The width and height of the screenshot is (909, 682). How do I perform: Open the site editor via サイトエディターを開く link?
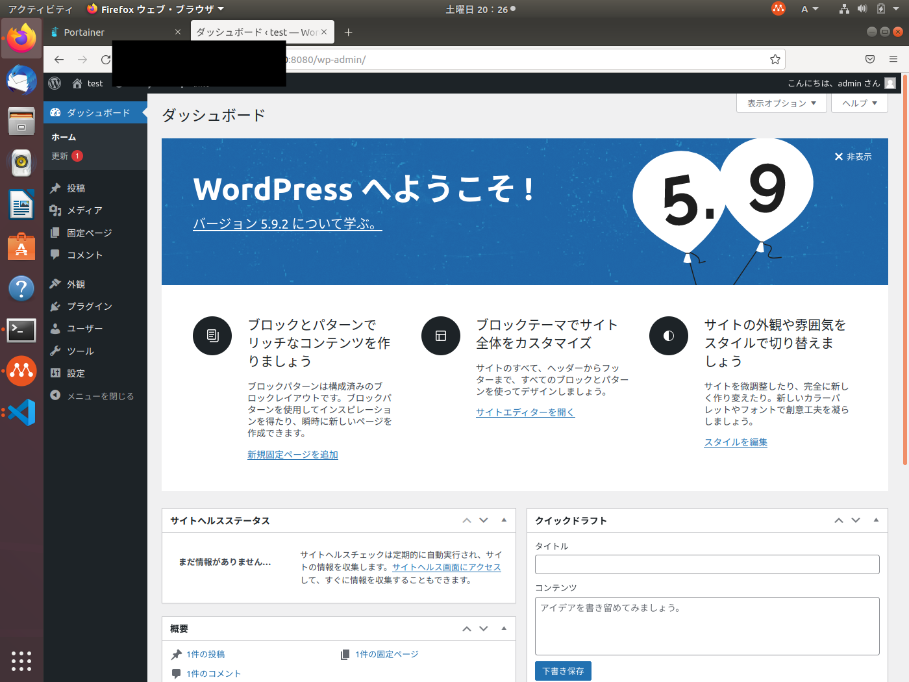(x=525, y=412)
